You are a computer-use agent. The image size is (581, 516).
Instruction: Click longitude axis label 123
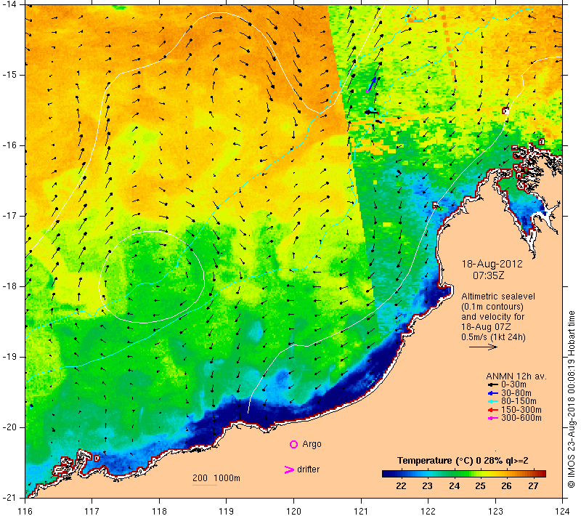point(495,511)
